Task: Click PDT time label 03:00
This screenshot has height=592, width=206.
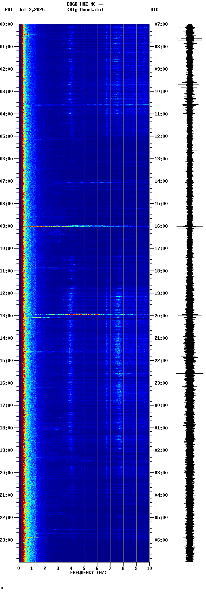Action: click(7, 92)
